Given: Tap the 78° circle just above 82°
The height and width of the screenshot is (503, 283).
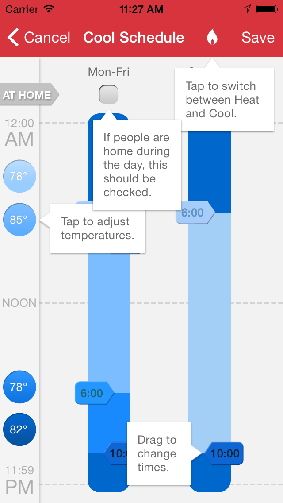Looking at the screenshot, I should [19, 387].
